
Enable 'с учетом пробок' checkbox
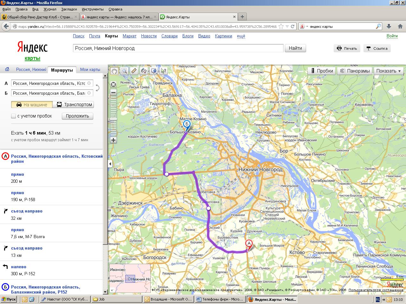13,116
